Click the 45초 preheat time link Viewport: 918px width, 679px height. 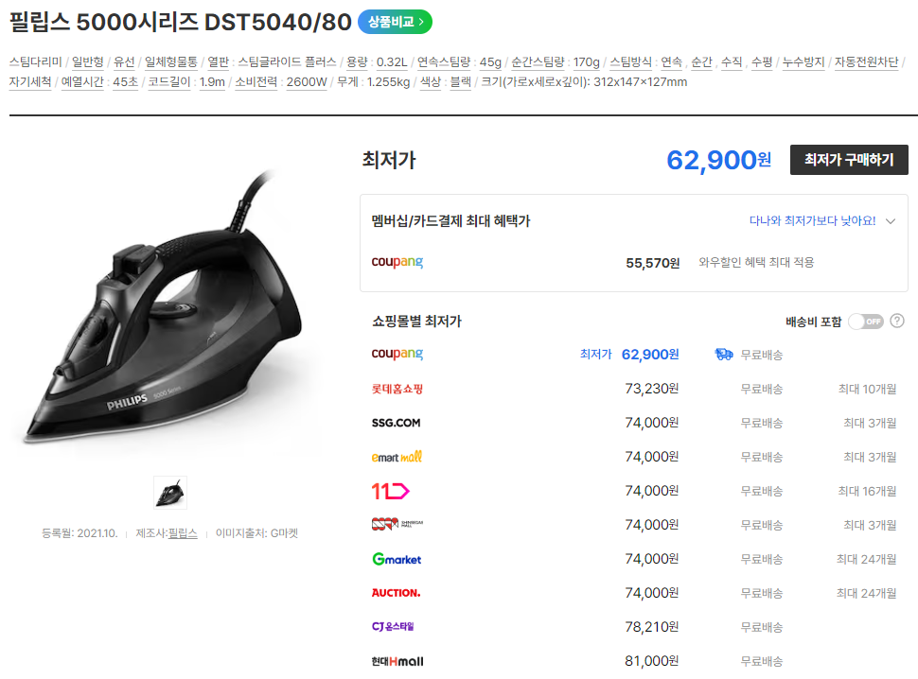(x=126, y=82)
